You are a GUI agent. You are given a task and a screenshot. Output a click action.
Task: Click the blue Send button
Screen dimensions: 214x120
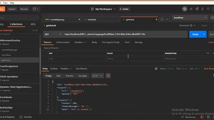point(195,34)
